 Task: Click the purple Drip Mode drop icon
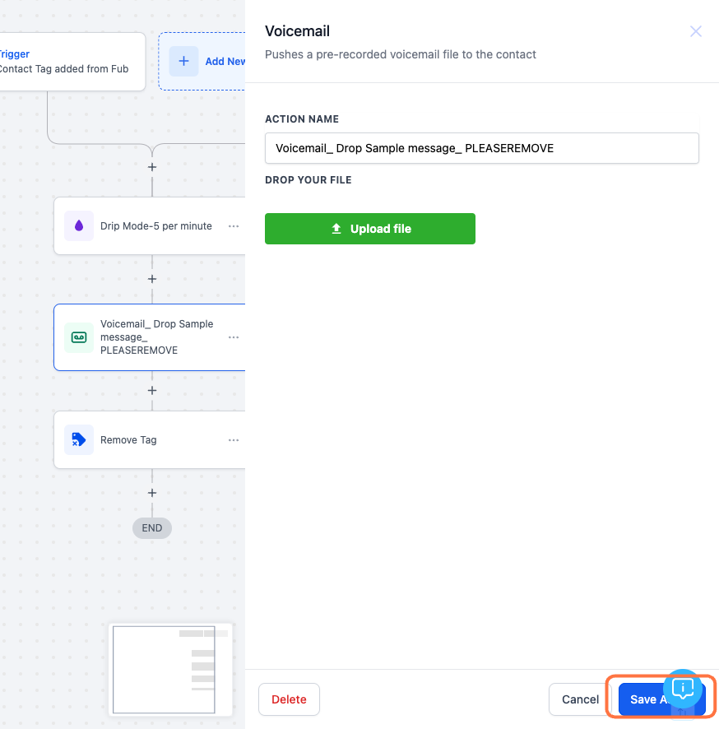[x=79, y=226]
